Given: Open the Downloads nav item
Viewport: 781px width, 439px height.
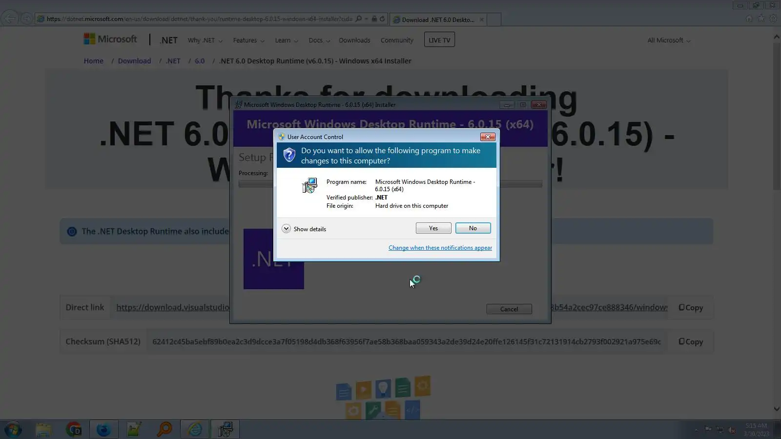Looking at the screenshot, I should point(354,40).
